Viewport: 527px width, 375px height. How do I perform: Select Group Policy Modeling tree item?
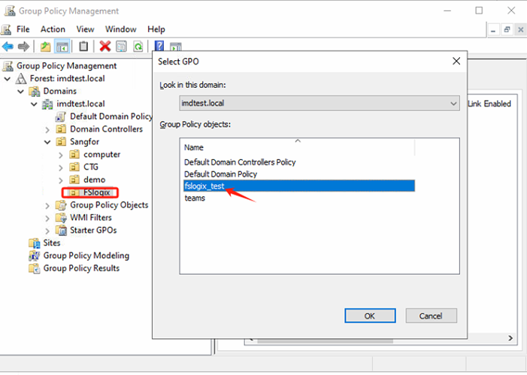(x=86, y=256)
